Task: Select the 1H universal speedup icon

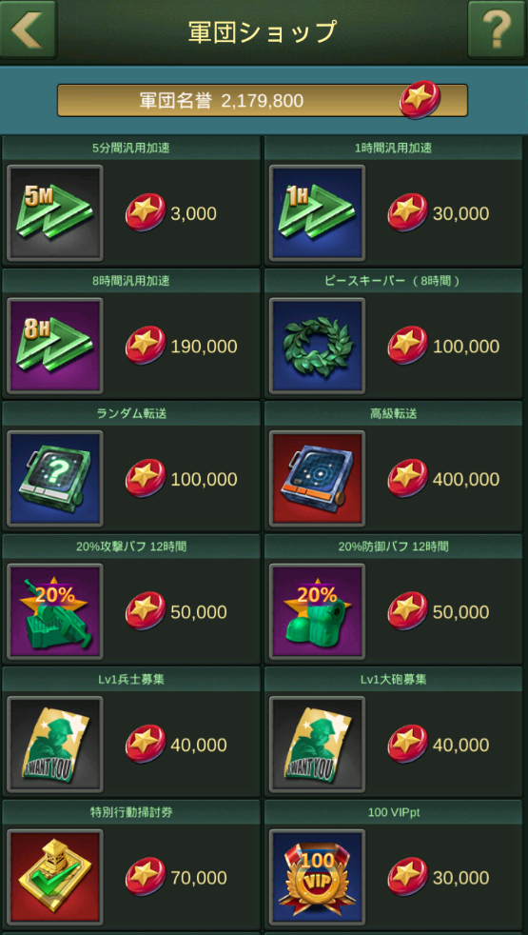Action: click(x=317, y=213)
